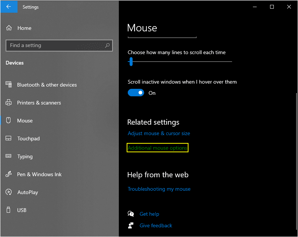Click the back arrow in Settings
298x237 pixels.
click(9, 7)
